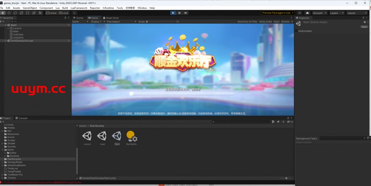Adjust the Game view Scale slider
371x186 pixels.
tap(147, 22)
